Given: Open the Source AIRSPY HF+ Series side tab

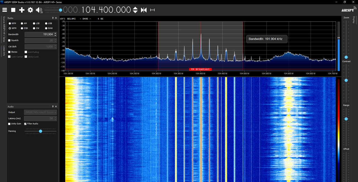Looking at the screenshot, I should [4, 29].
